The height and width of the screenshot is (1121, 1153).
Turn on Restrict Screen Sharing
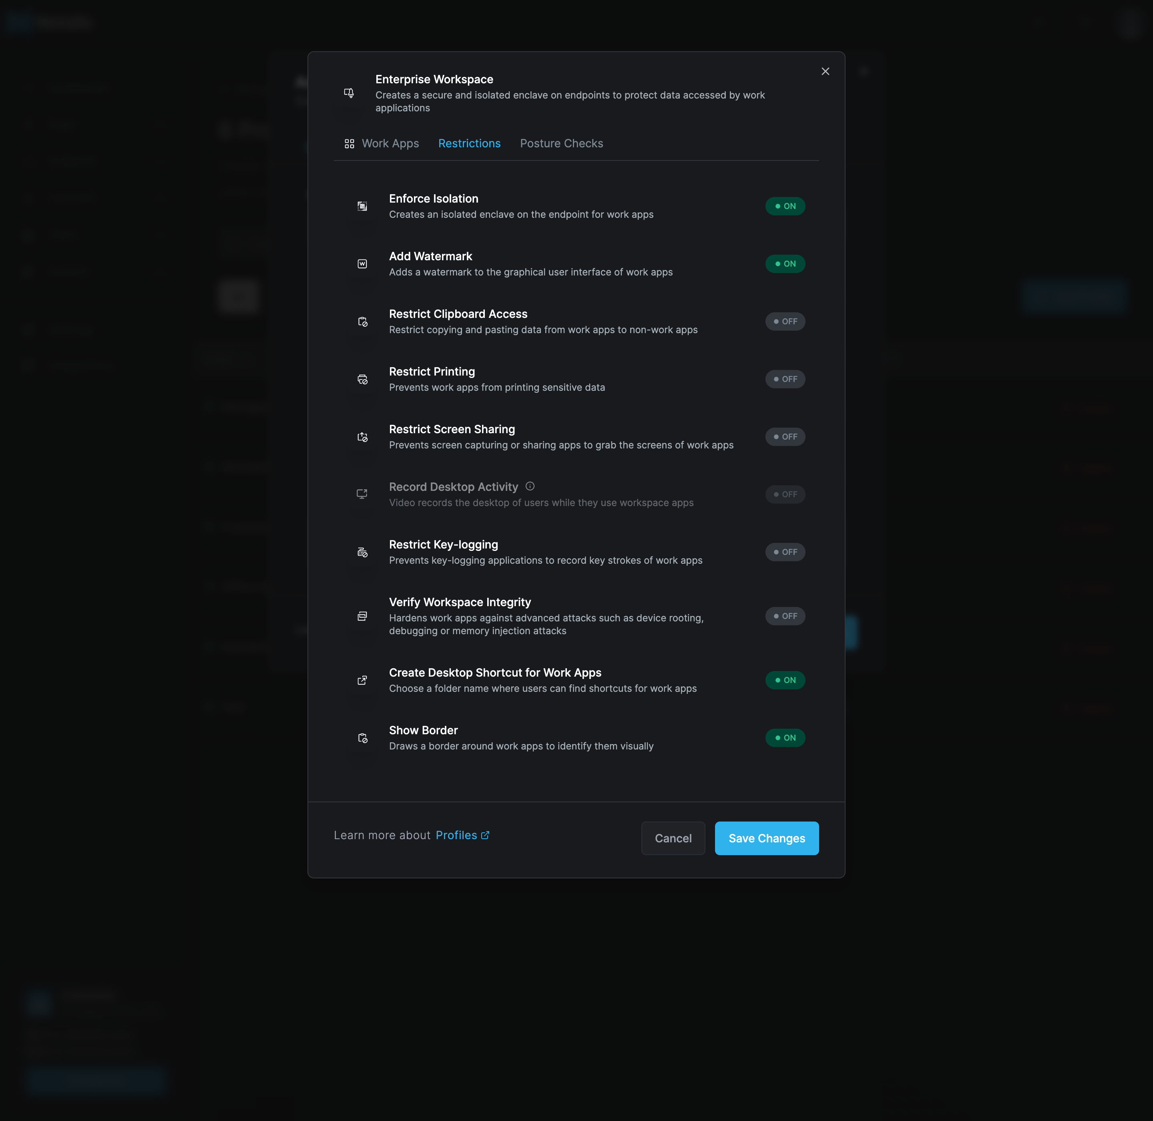pyautogui.click(x=785, y=437)
